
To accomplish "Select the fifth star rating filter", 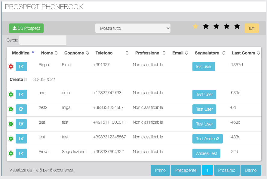I will (x=237, y=26).
